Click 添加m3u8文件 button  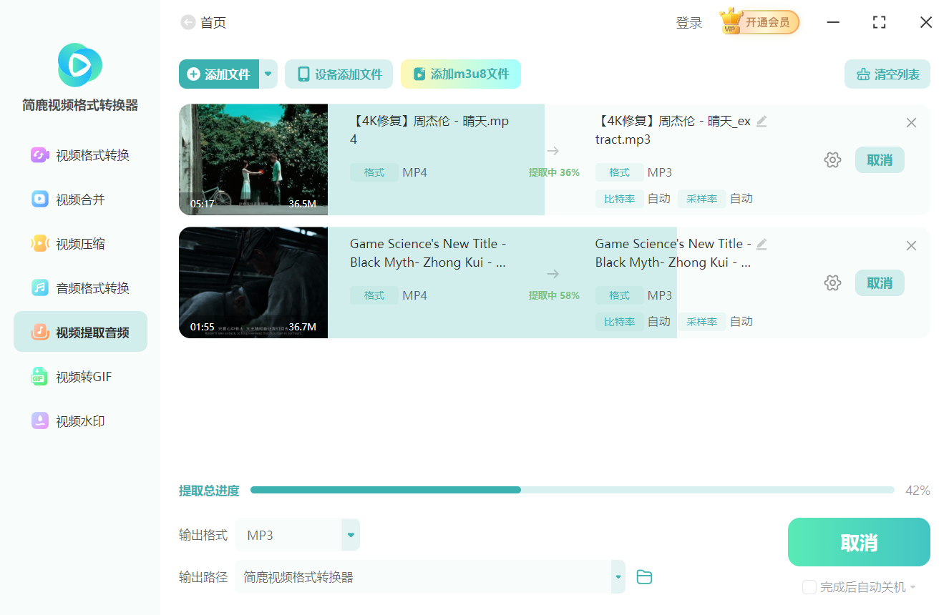(x=461, y=74)
